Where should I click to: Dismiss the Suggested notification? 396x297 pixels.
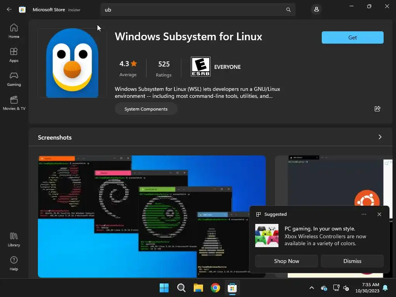coord(352,261)
